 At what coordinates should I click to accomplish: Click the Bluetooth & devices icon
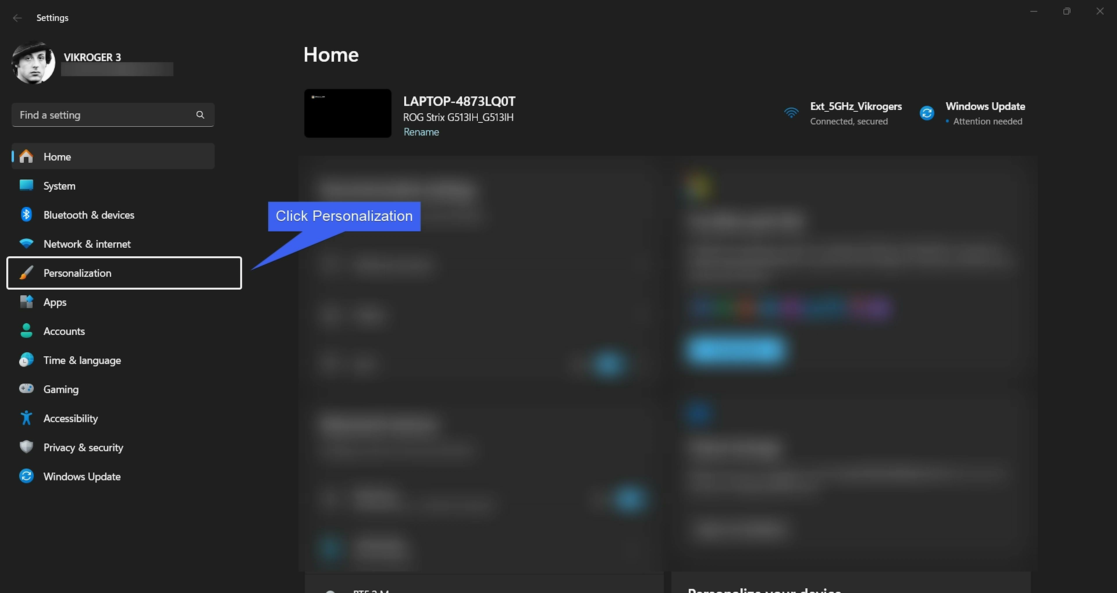tap(26, 215)
